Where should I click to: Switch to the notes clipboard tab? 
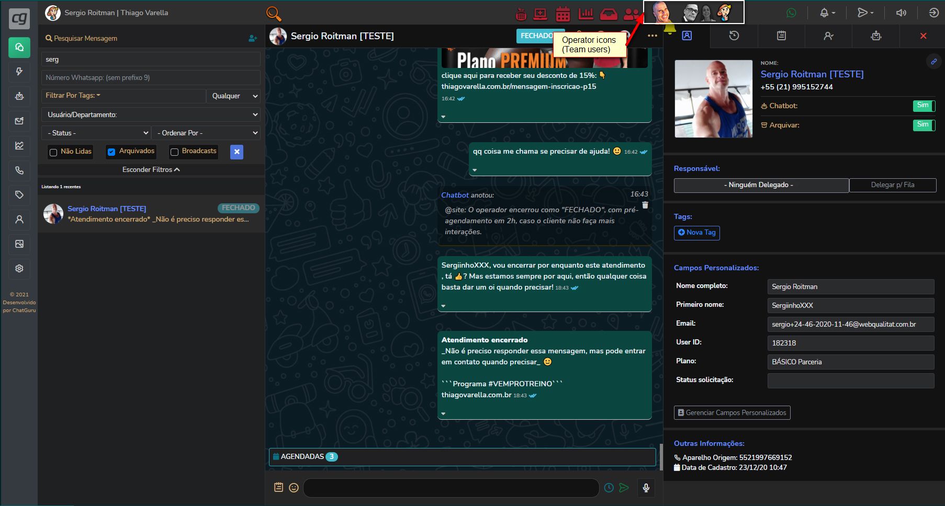point(781,36)
